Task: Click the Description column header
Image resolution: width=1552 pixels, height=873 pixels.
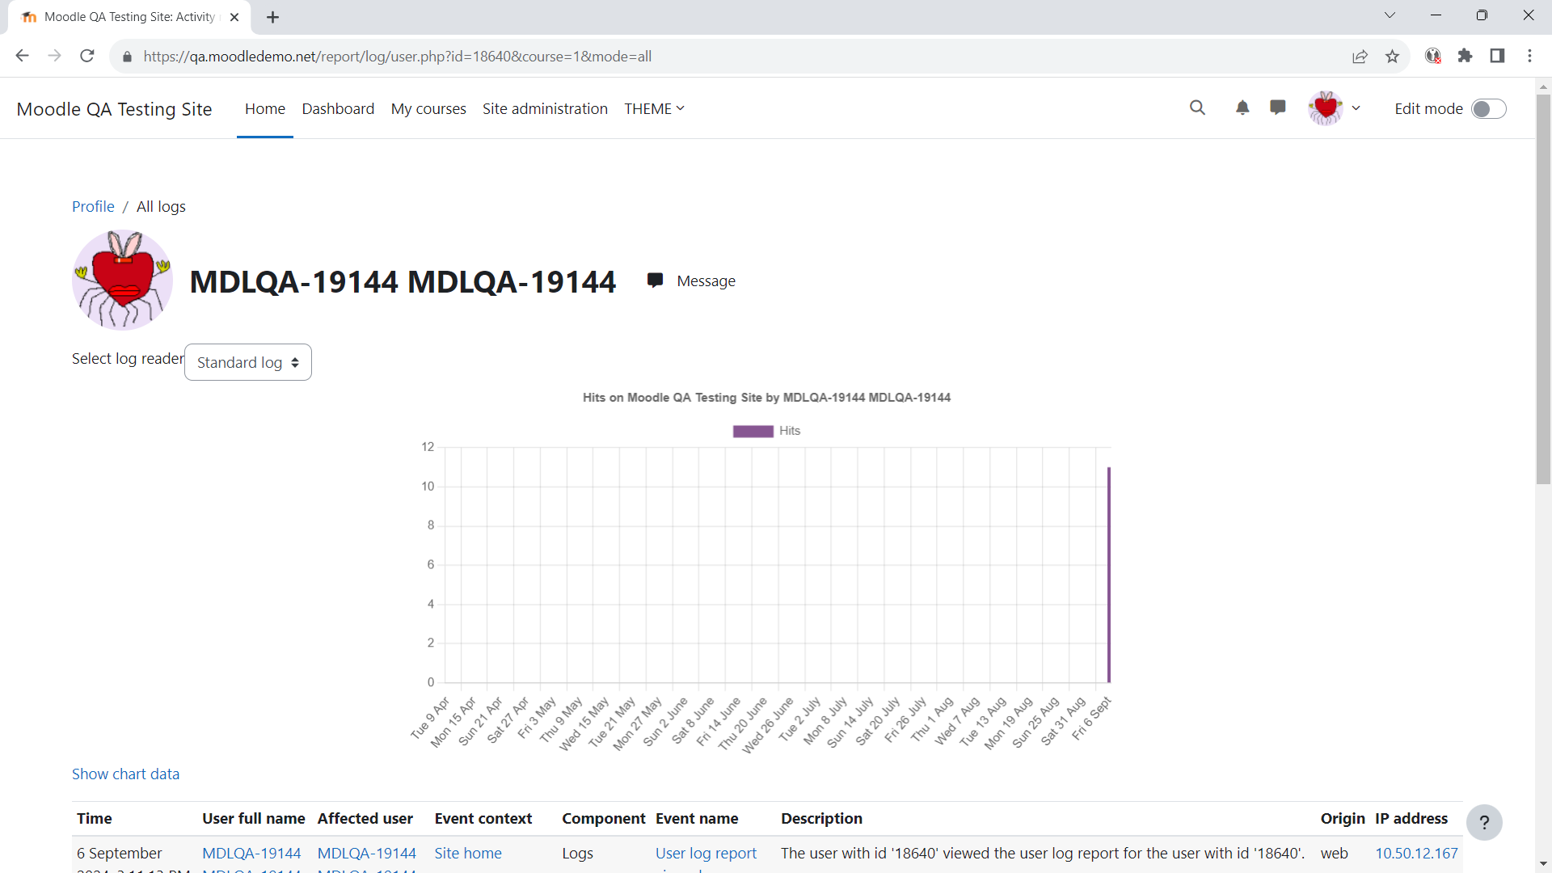Action: point(821,818)
